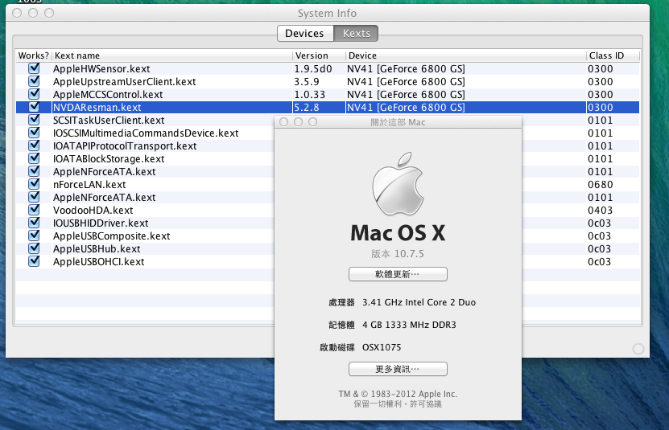Toggle Works checkbox for IOUSBHIDDriver.kext

34,223
